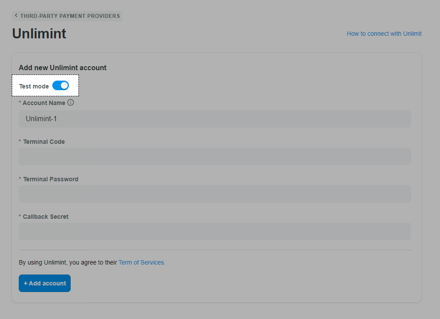This screenshot has width=440, height=319.
Task: Click the Test mode label text
Action: 34,86
